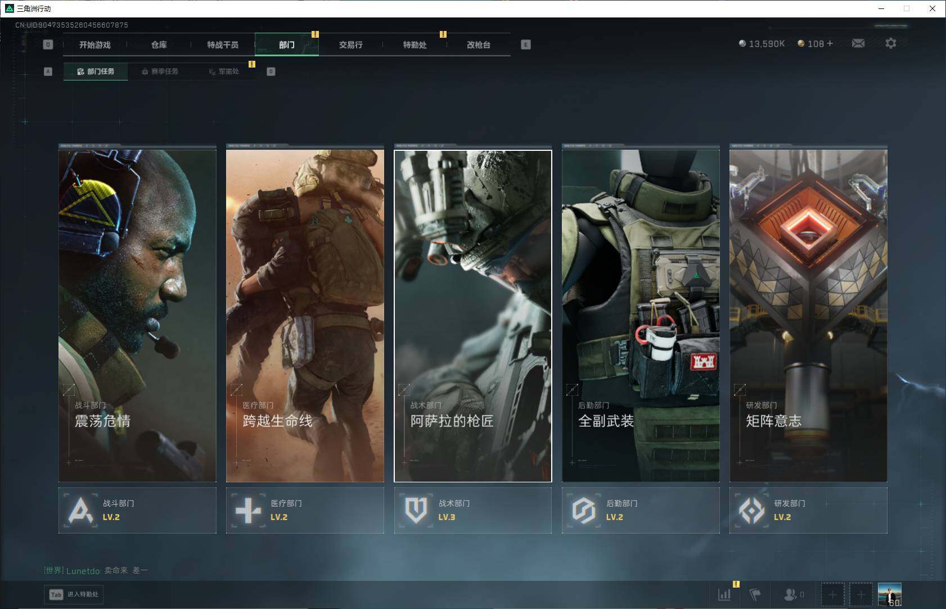Viewport: 946px width, 609px height.
Task: Switch to the 交易行 tab
Action: [350, 44]
